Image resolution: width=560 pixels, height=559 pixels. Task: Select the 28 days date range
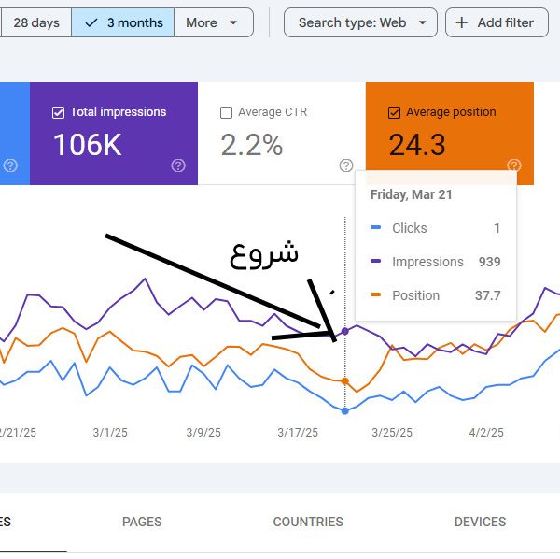click(x=35, y=22)
